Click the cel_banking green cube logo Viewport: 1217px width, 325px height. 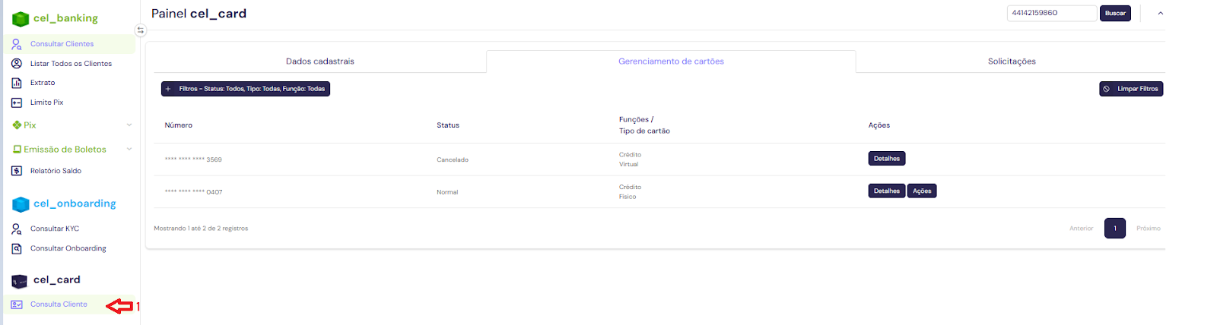tap(21, 19)
